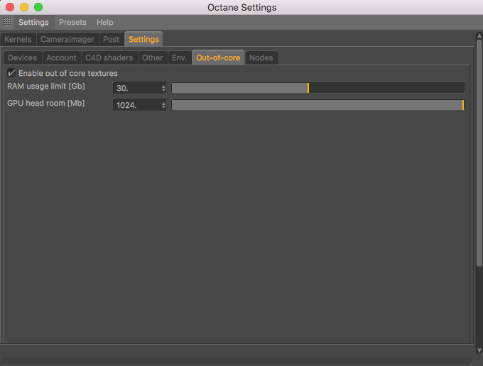
Task: Click the horizontal scrollbar at the bottom
Action: click(x=237, y=361)
